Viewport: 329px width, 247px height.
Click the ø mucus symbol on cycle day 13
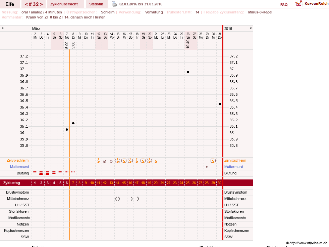pos(111,161)
